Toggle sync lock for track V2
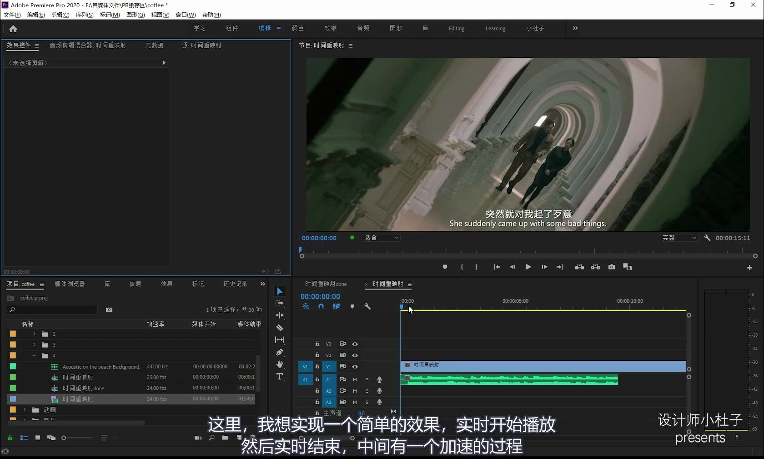 point(343,355)
